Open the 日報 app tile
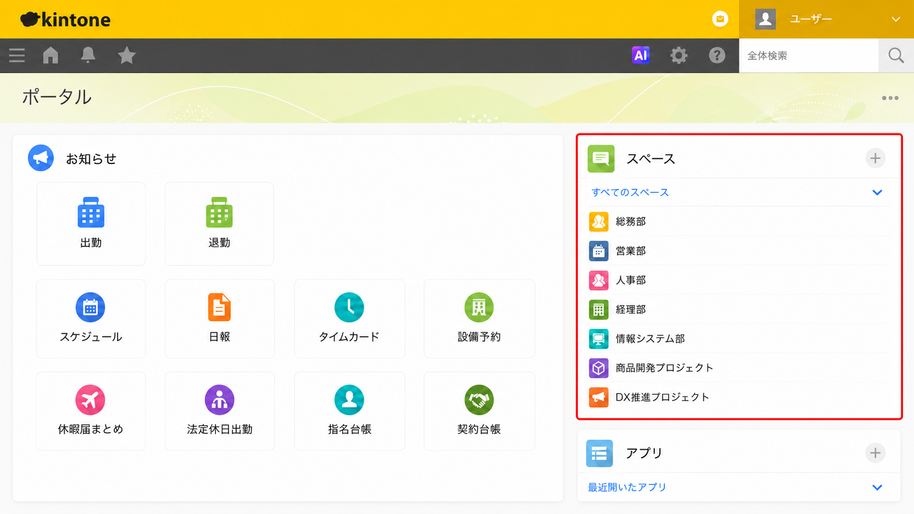The height and width of the screenshot is (514, 914). [x=219, y=318]
